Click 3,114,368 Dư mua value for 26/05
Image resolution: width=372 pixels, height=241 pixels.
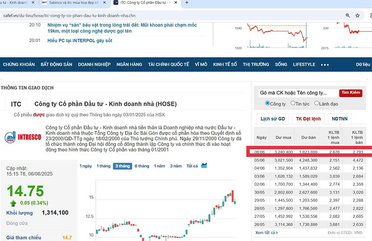tap(284, 224)
